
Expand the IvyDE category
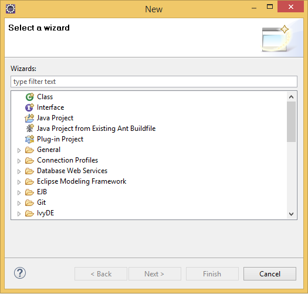(19, 214)
